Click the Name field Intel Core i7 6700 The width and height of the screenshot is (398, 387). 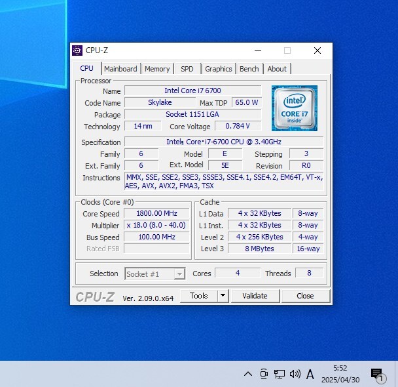[x=192, y=91]
